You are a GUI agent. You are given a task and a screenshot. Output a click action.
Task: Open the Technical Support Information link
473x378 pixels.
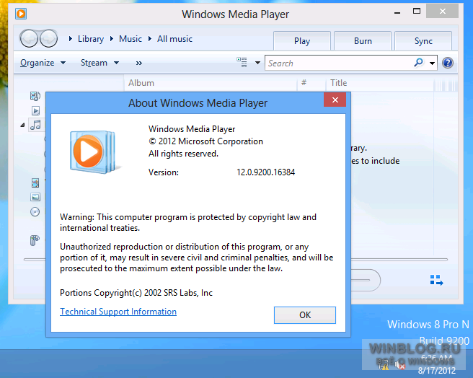click(118, 312)
